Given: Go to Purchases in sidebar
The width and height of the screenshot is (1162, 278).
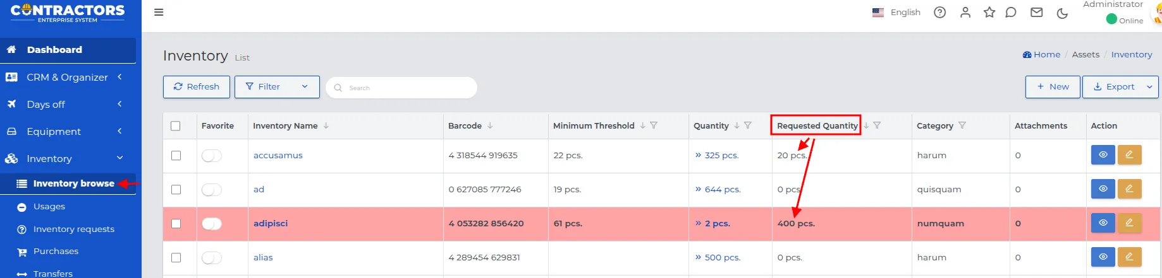Looking at the screenshot, I should click(x=56, y=252).
